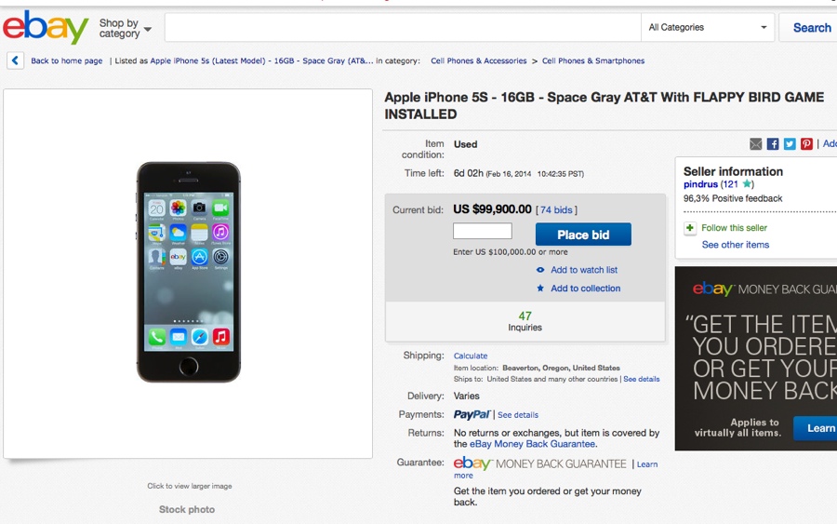The height and width of the screenshot is (524, 837).
Task: Click the PayPal logo
Action: 472,415
